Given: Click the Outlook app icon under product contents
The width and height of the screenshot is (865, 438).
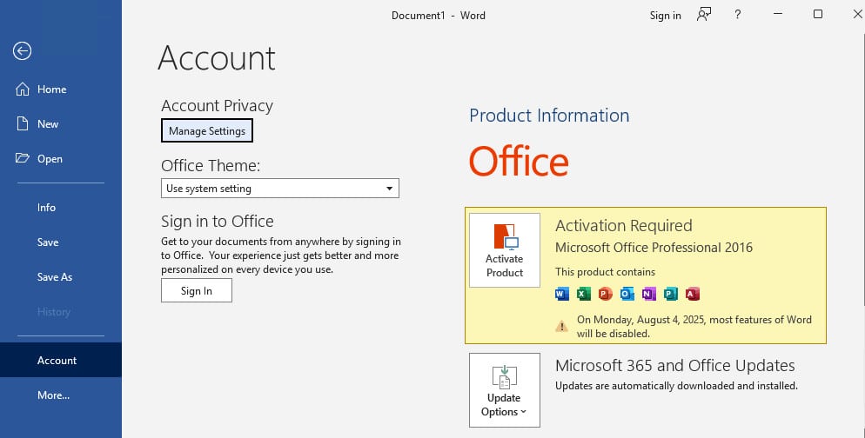Looking at the screenshot, I should (x=627, y=294).
